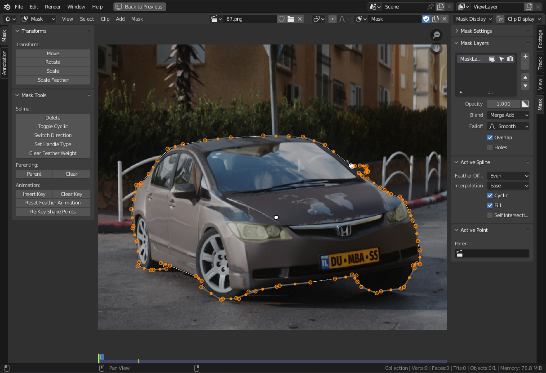Uncheck the Cyclic checkbox

490,195
